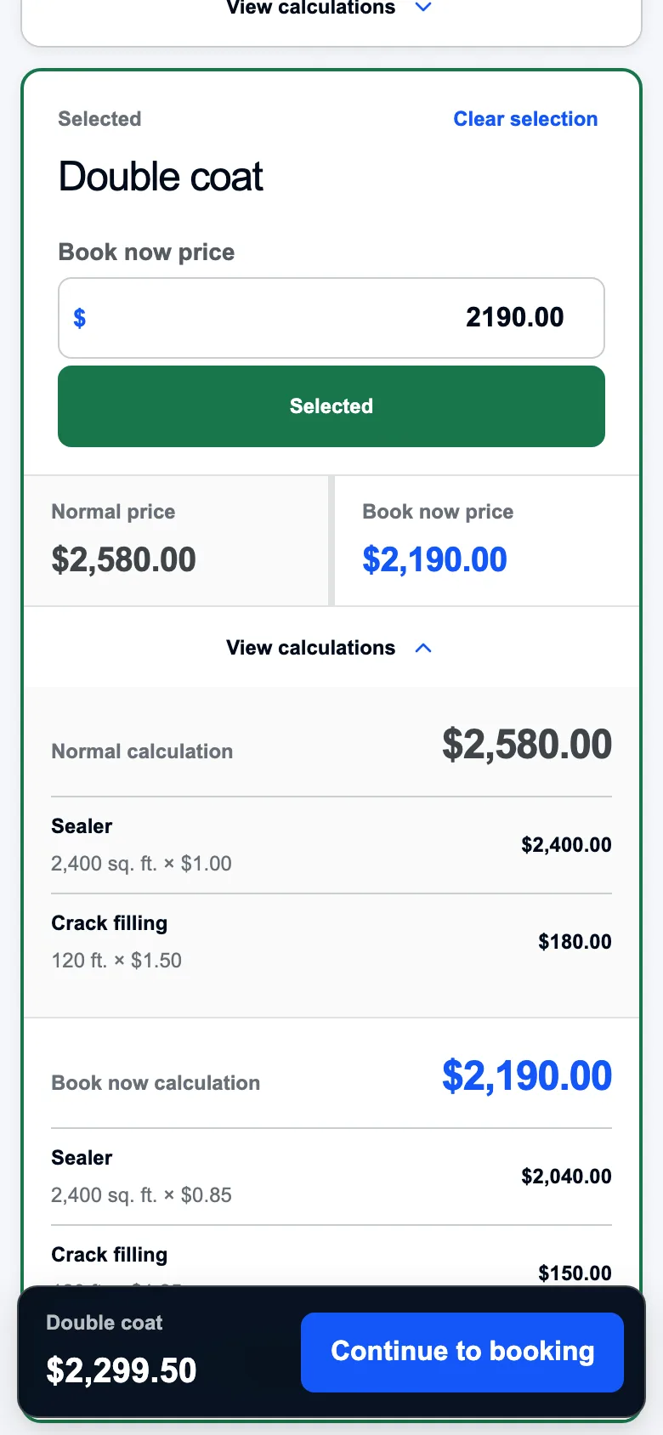Click Continue to booking button
This screenshot has width=663, height=1435.
click(462, 1352)
